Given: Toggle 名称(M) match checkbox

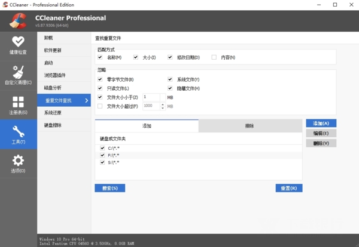Looking at the screenshot, I should coord(100,57).
